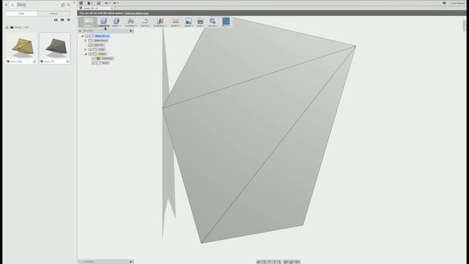Switch to the Data tab
Viewport: 469px width, 264px height.
tap(21, 13)
